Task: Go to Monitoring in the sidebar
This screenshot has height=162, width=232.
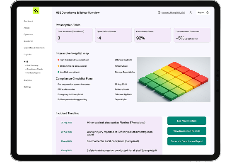Action: coord(29,41)
